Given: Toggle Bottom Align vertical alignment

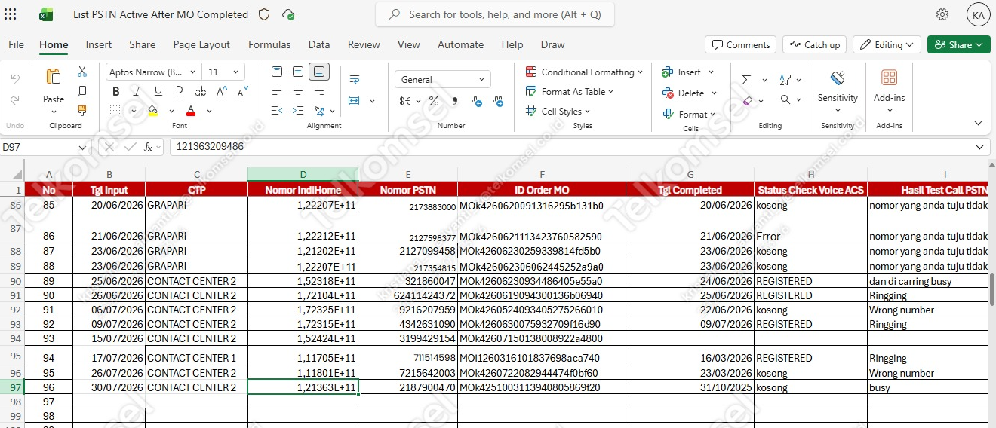Looking at the screenshot, I should [x=319, y=72].
